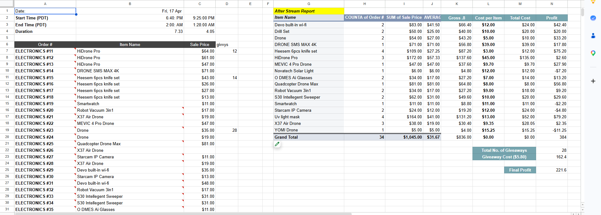Image resolution: width=601 pixels, height=215 pixels.
Task: Click the 'Order #' table header cell
Action: (x=45, y=44)
